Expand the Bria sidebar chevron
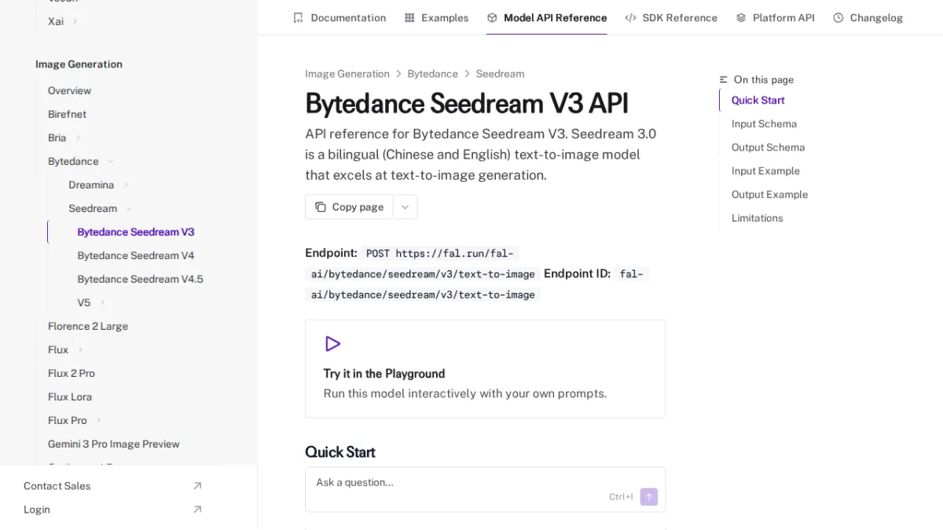This screenshot has width=943, height=530. click(x=78, y=138)
